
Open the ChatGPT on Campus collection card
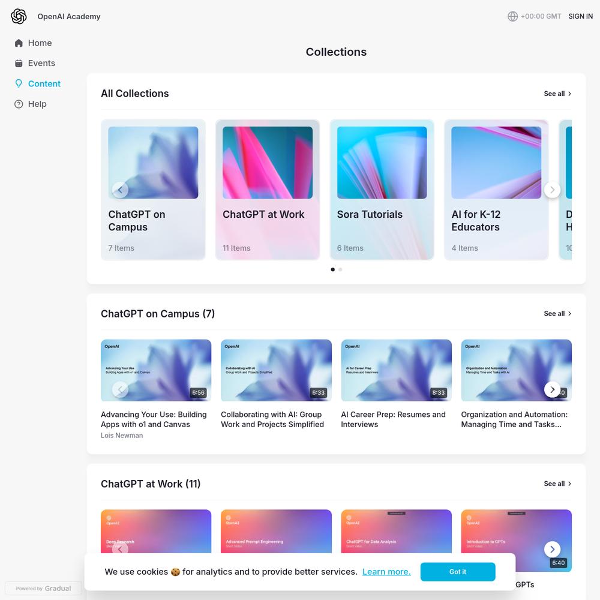click(x=153, y=190)
